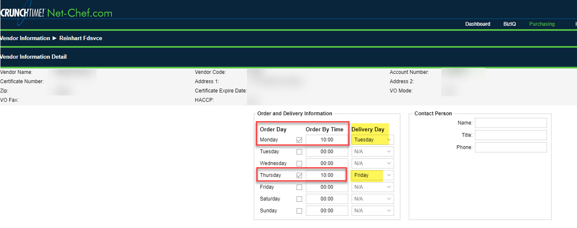Click the Thursday order day label
The height and width of the screenshot is (228, 577).
tap(270, 175)
